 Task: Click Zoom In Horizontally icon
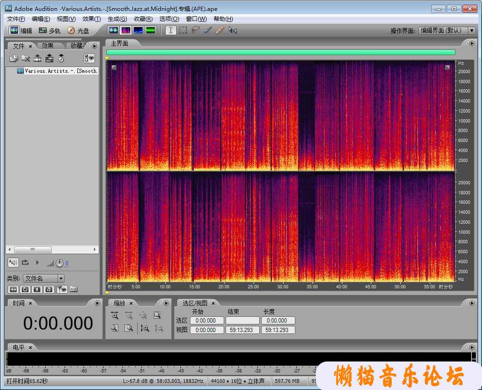click(114, 315)
